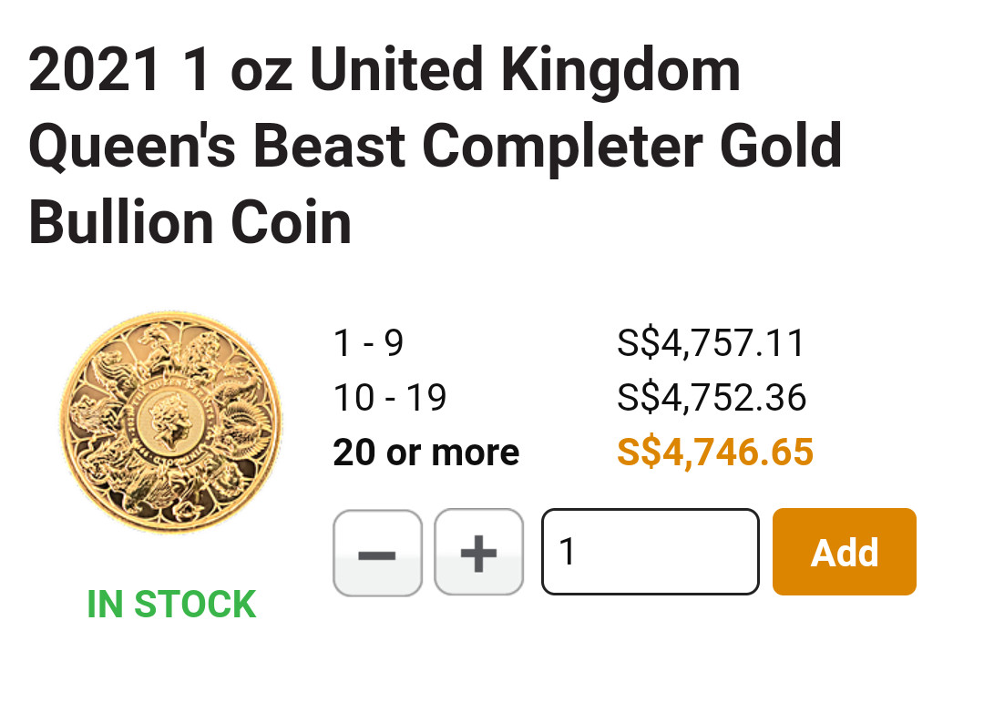Click the S$4,752.36 price
This screenshot has width=984, height=712.
click(711, 398)
